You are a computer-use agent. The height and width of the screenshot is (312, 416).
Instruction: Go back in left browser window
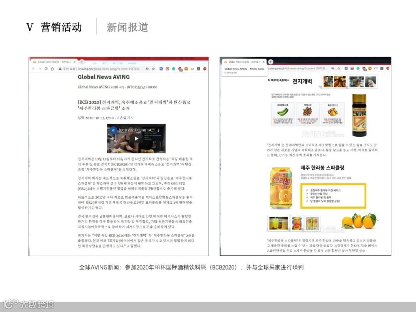pyautogui.click(x=34, y=69)
